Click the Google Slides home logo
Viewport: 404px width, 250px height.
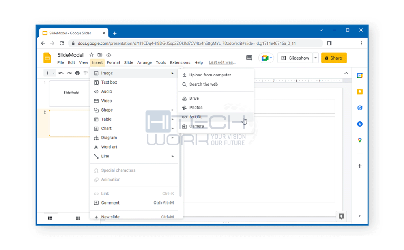pyautogui.click(x=47, y=58)
